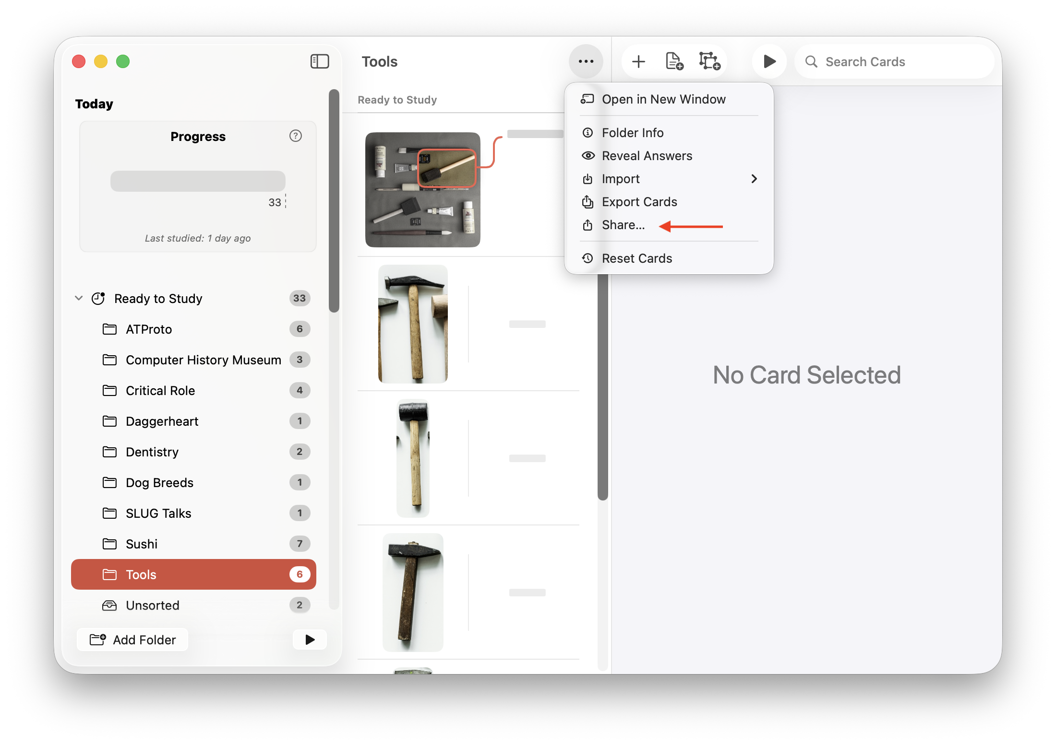1056x745 pixels.
Task: Click the new document card icon
Action: click(674, 61)
